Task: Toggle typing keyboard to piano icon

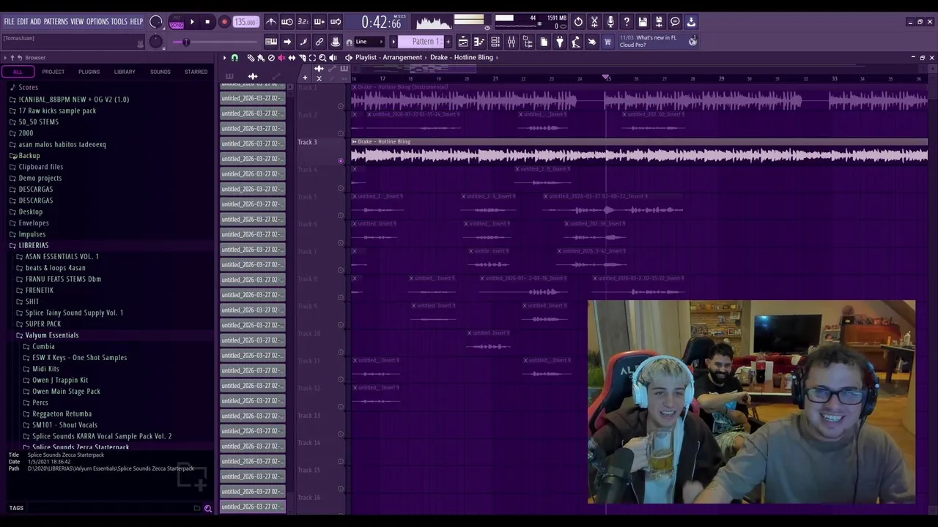Action: click(x=270, y=42)
